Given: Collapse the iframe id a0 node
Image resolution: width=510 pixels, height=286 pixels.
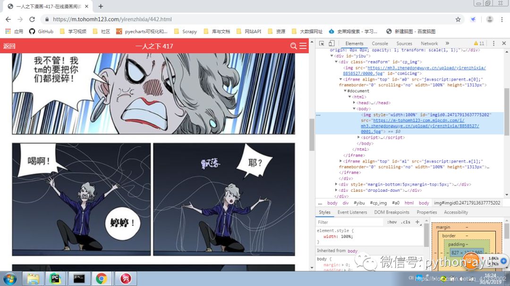Looking at the screenshot, I should (341, 79).
